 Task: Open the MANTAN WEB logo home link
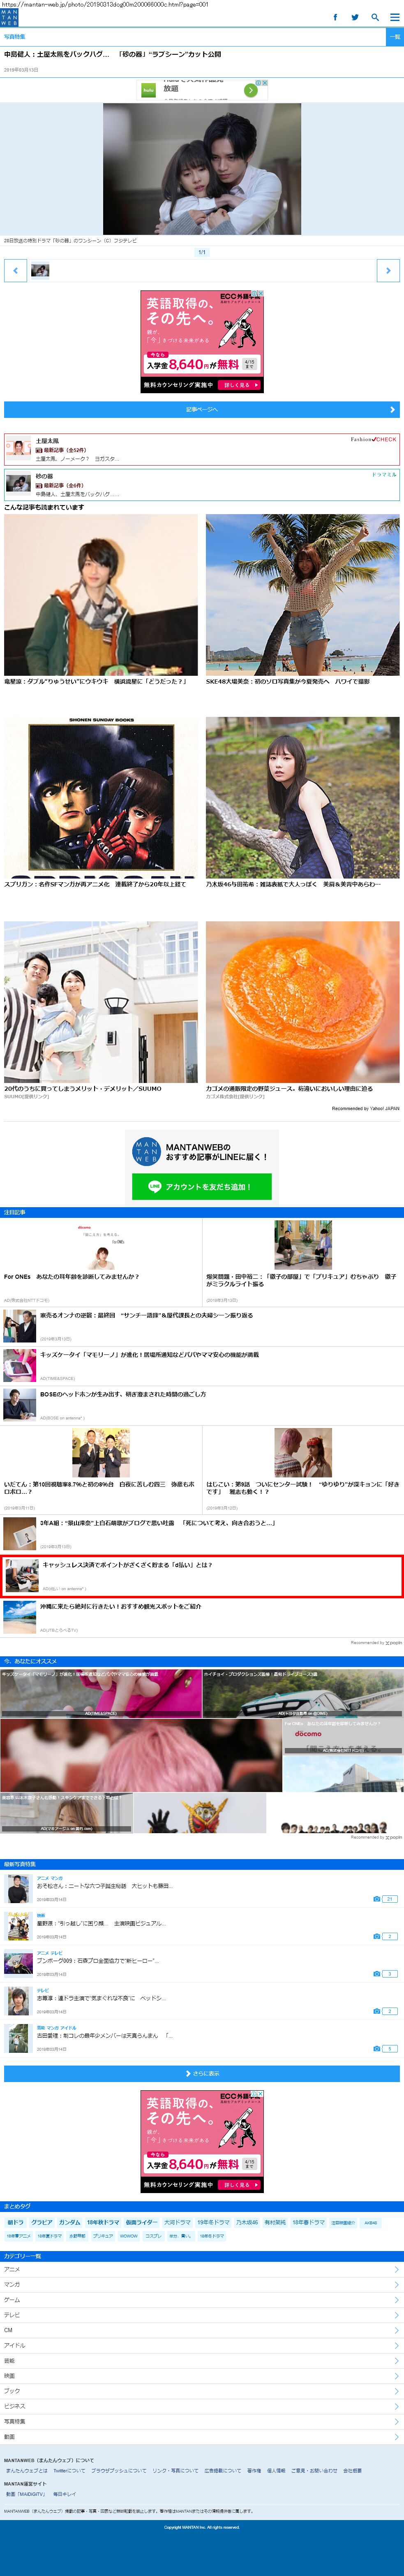coord(9,17)
